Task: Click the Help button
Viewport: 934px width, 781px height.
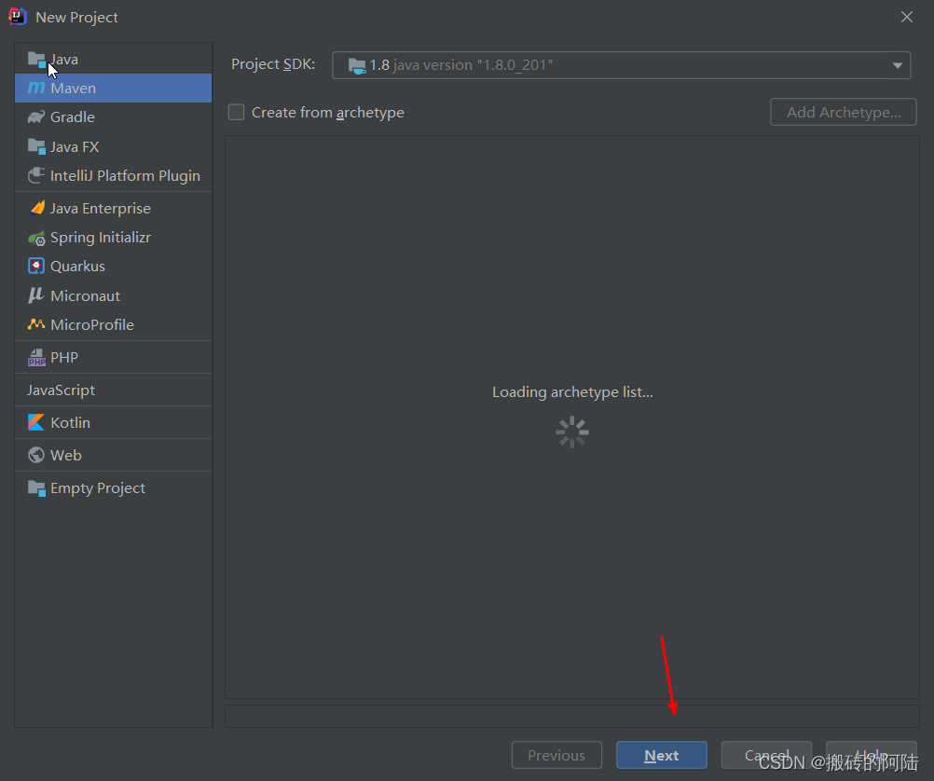Action: [x=872, y=755]
